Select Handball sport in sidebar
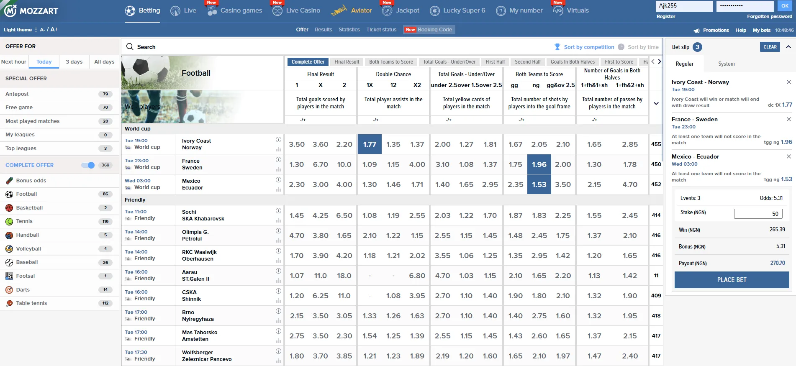 click(x=60, y=235)
